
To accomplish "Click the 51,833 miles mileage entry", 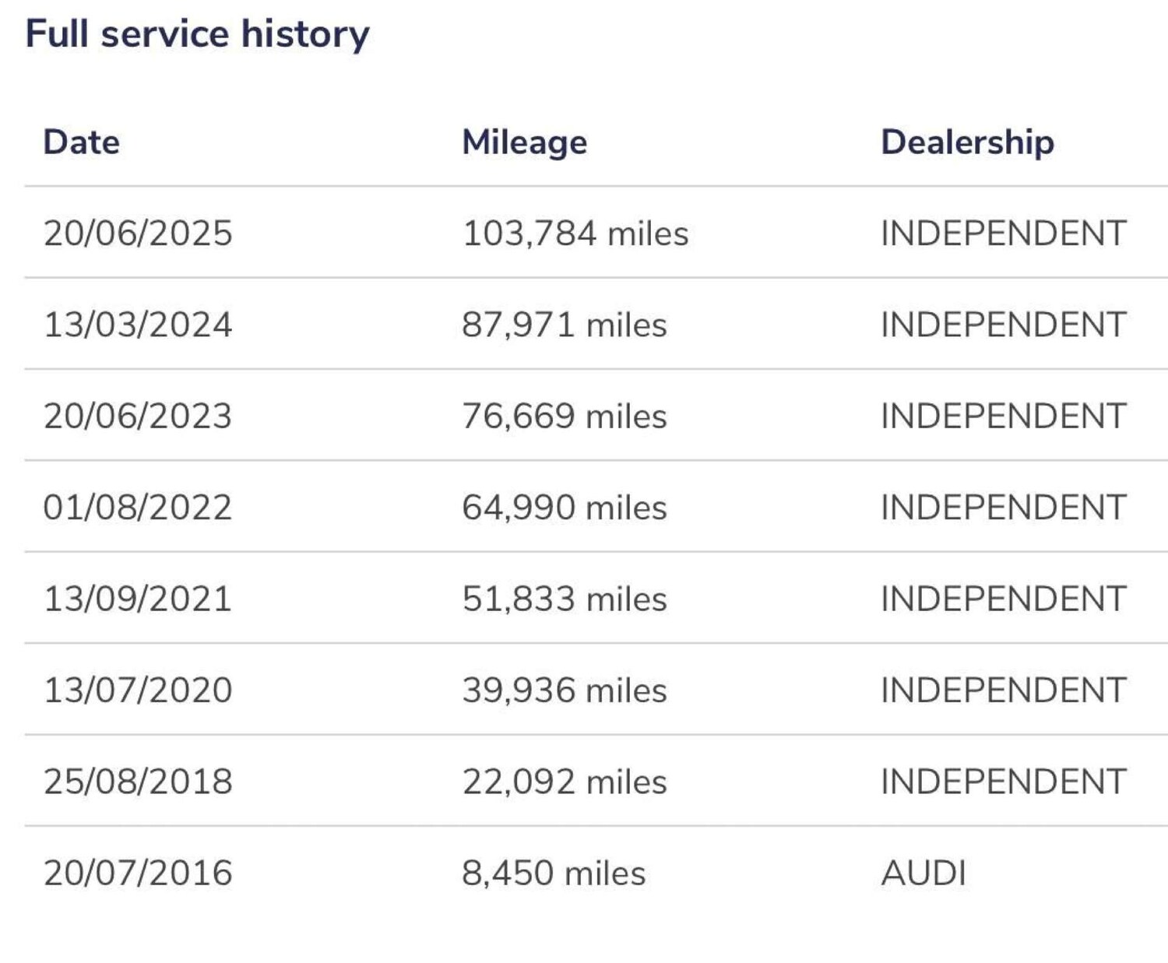I will click(565, 599).
